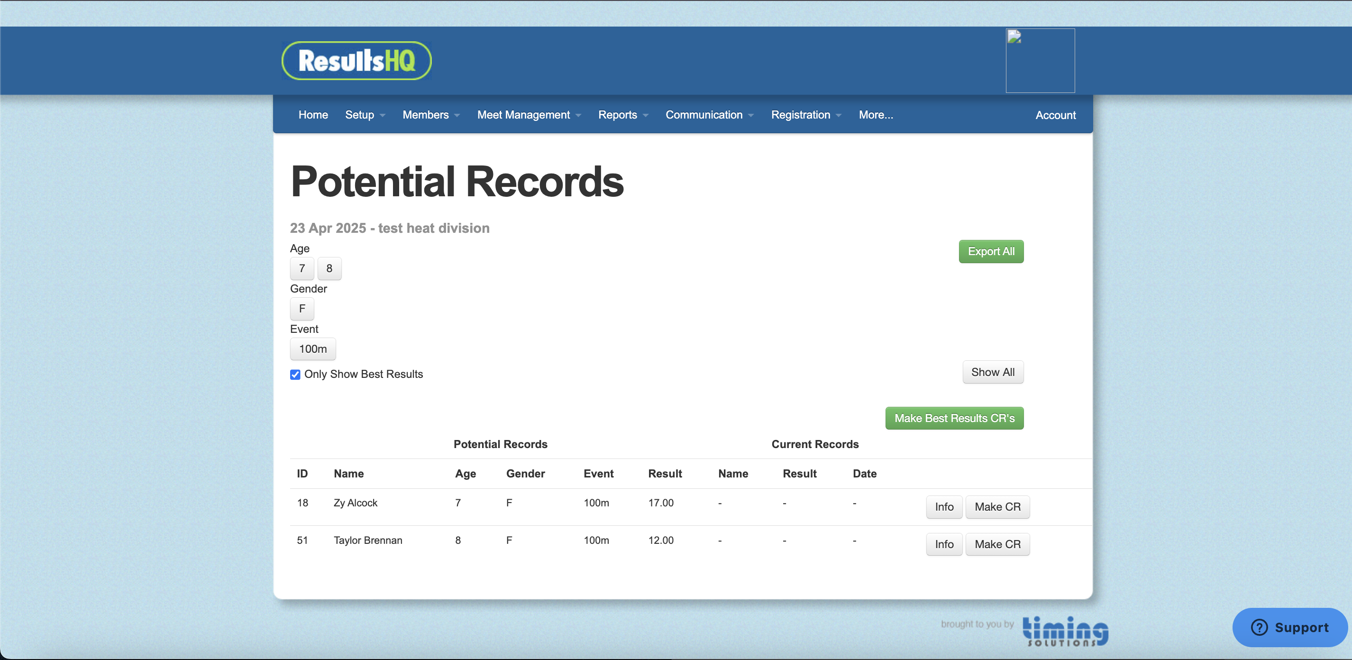Click the Show All button
Viewport: 1352px width, 660px height.
[x=993, y=372]
